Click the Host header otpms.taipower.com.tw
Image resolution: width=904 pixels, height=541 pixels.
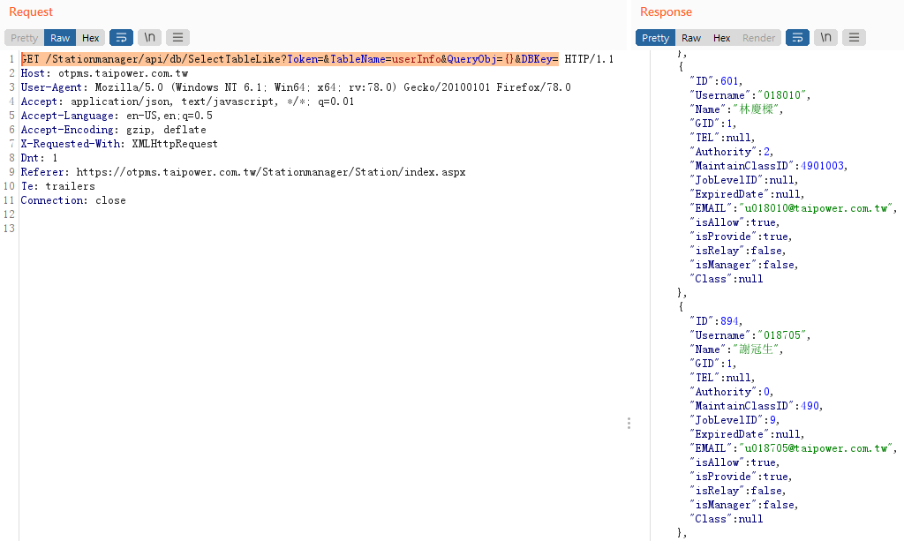pyautogui.click(x=104, y=73)
